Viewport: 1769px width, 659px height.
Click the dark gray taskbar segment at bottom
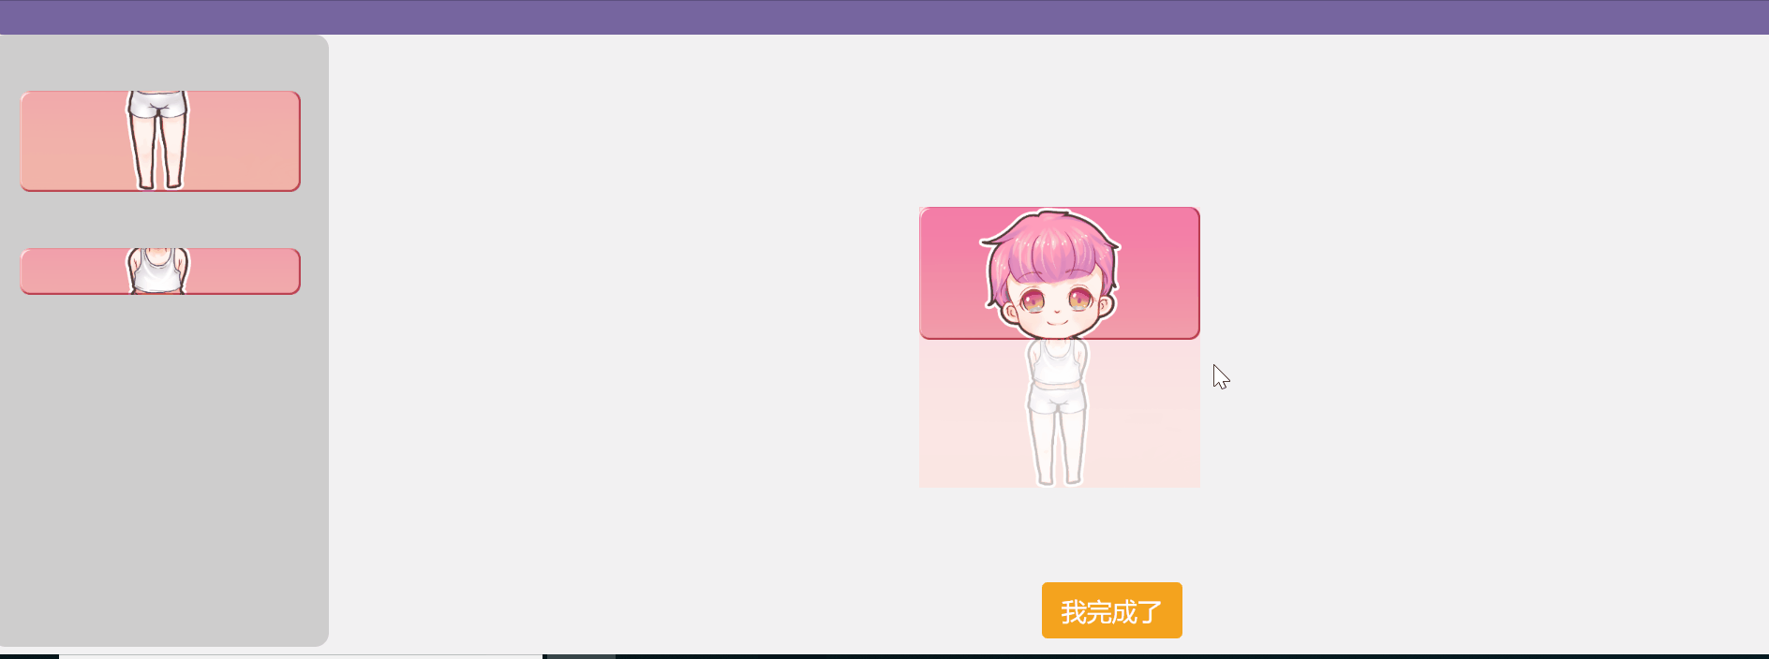[581, 656]
